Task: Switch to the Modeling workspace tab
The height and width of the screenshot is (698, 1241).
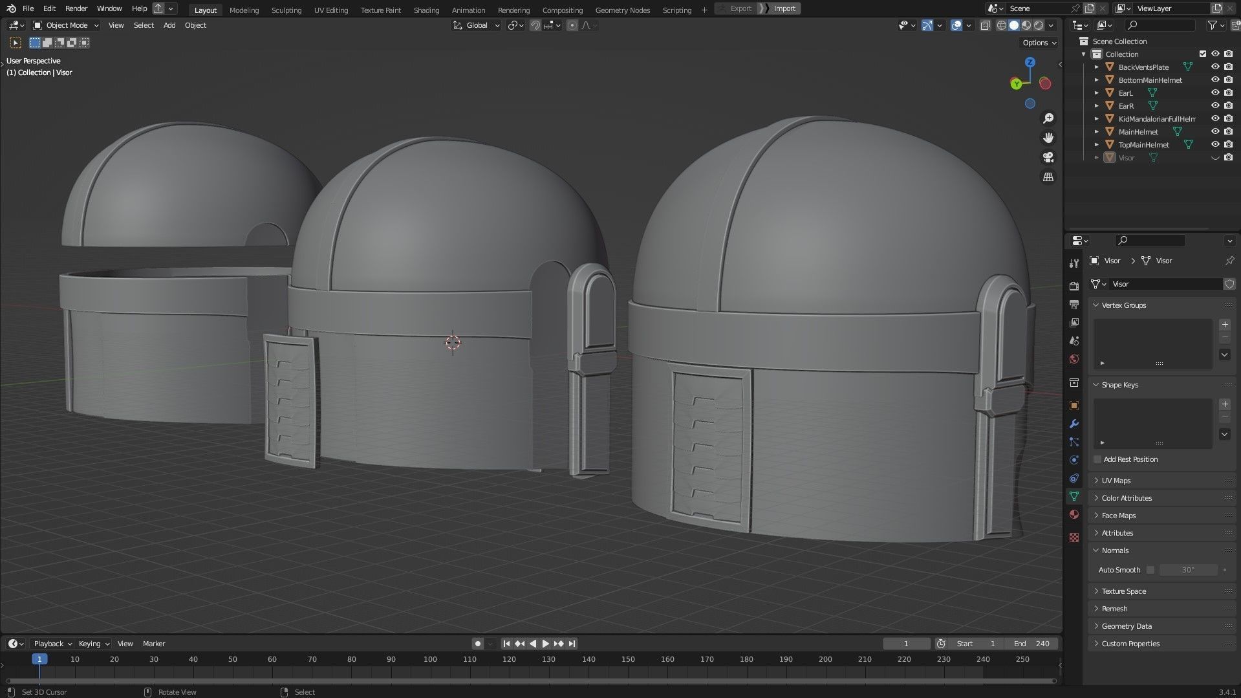Action: 244,10
